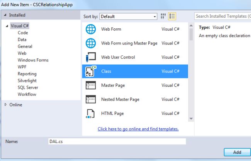Select the WPF category
This screenshot has height=161, width=251.
click(x=22, y=67)
